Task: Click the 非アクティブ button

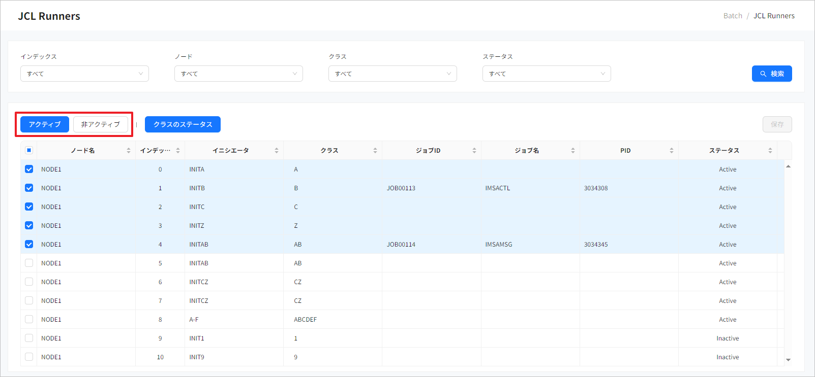Action: pos(101,124)
